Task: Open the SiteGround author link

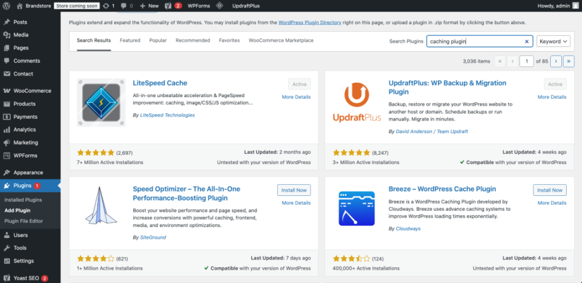Action: (153, 238)
